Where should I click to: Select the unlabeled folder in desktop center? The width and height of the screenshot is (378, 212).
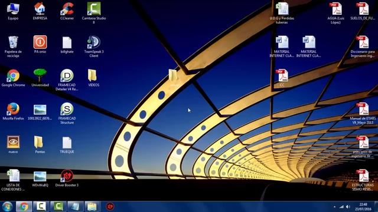[x=173, y=75]
